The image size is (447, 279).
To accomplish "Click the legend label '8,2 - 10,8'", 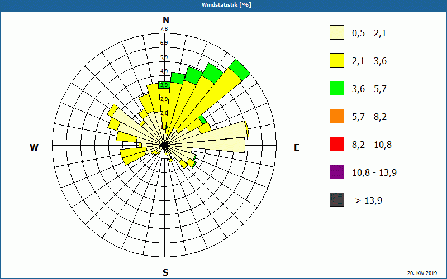I will pos(372,145).
